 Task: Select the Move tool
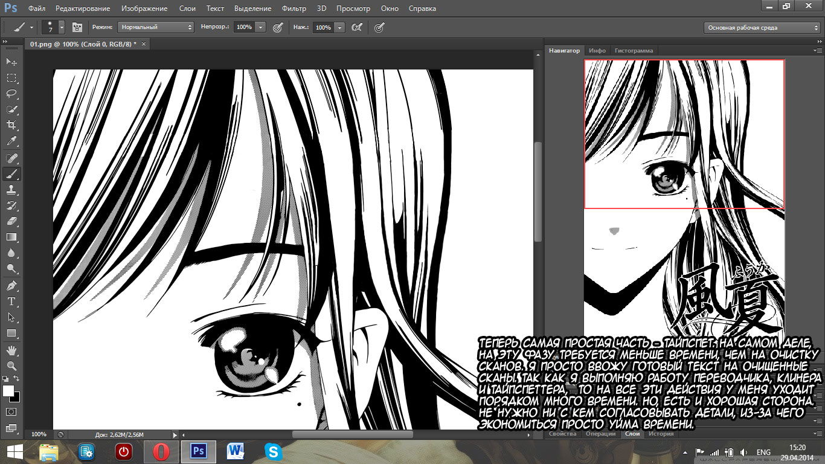[x=11, y=62]
